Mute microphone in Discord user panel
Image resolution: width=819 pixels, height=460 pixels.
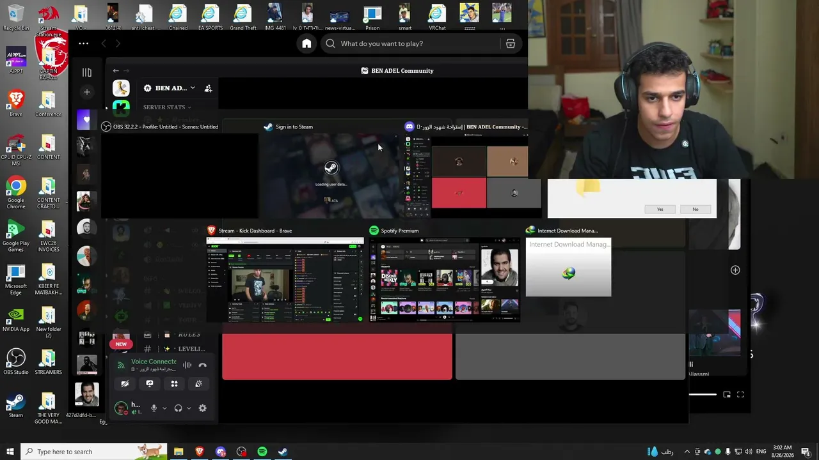[154, 408]
